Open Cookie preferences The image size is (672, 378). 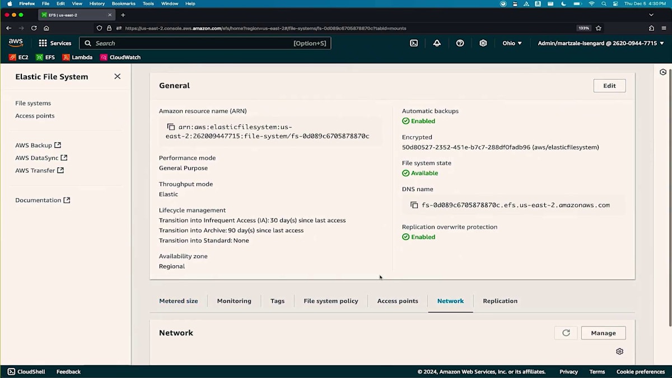point(641,371)
